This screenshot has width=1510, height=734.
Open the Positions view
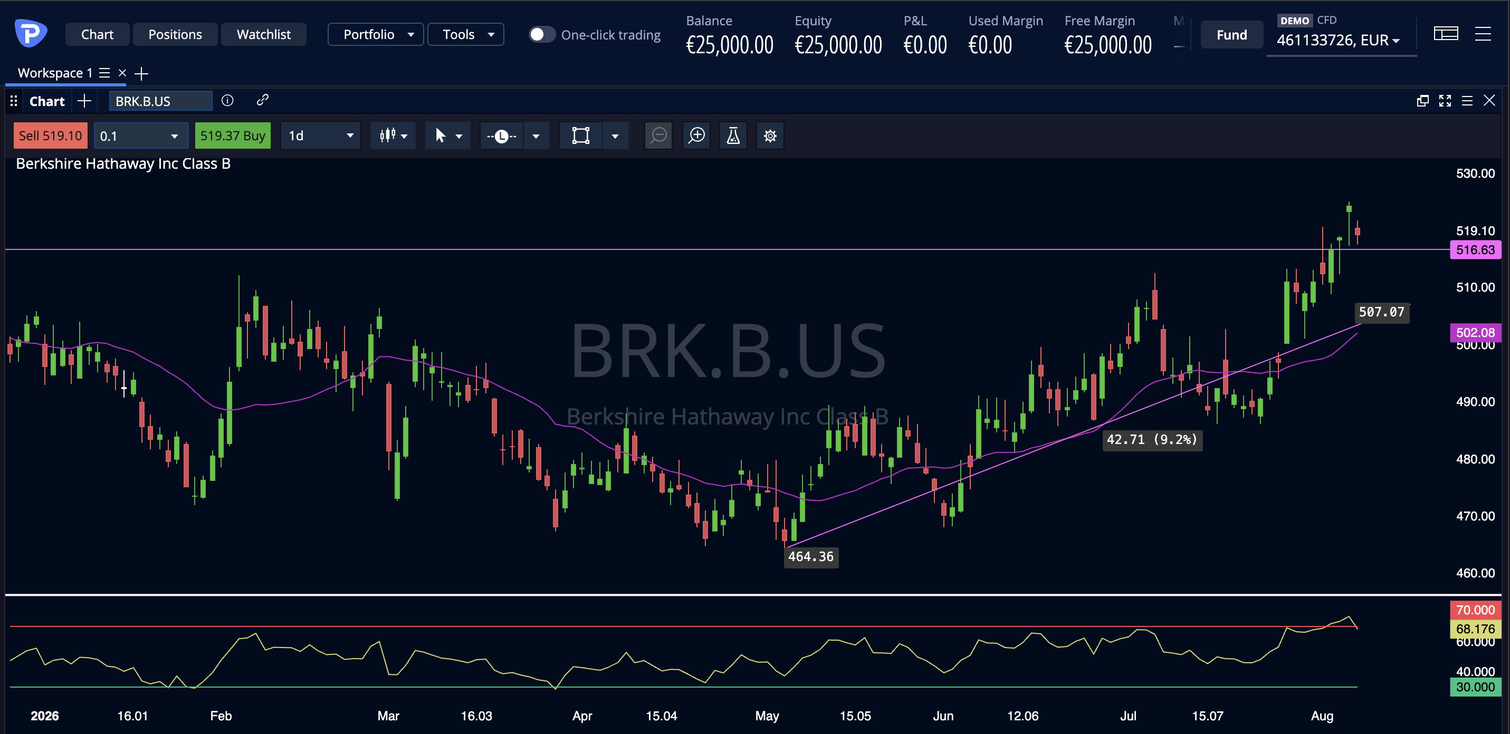(x=175, y=35)
